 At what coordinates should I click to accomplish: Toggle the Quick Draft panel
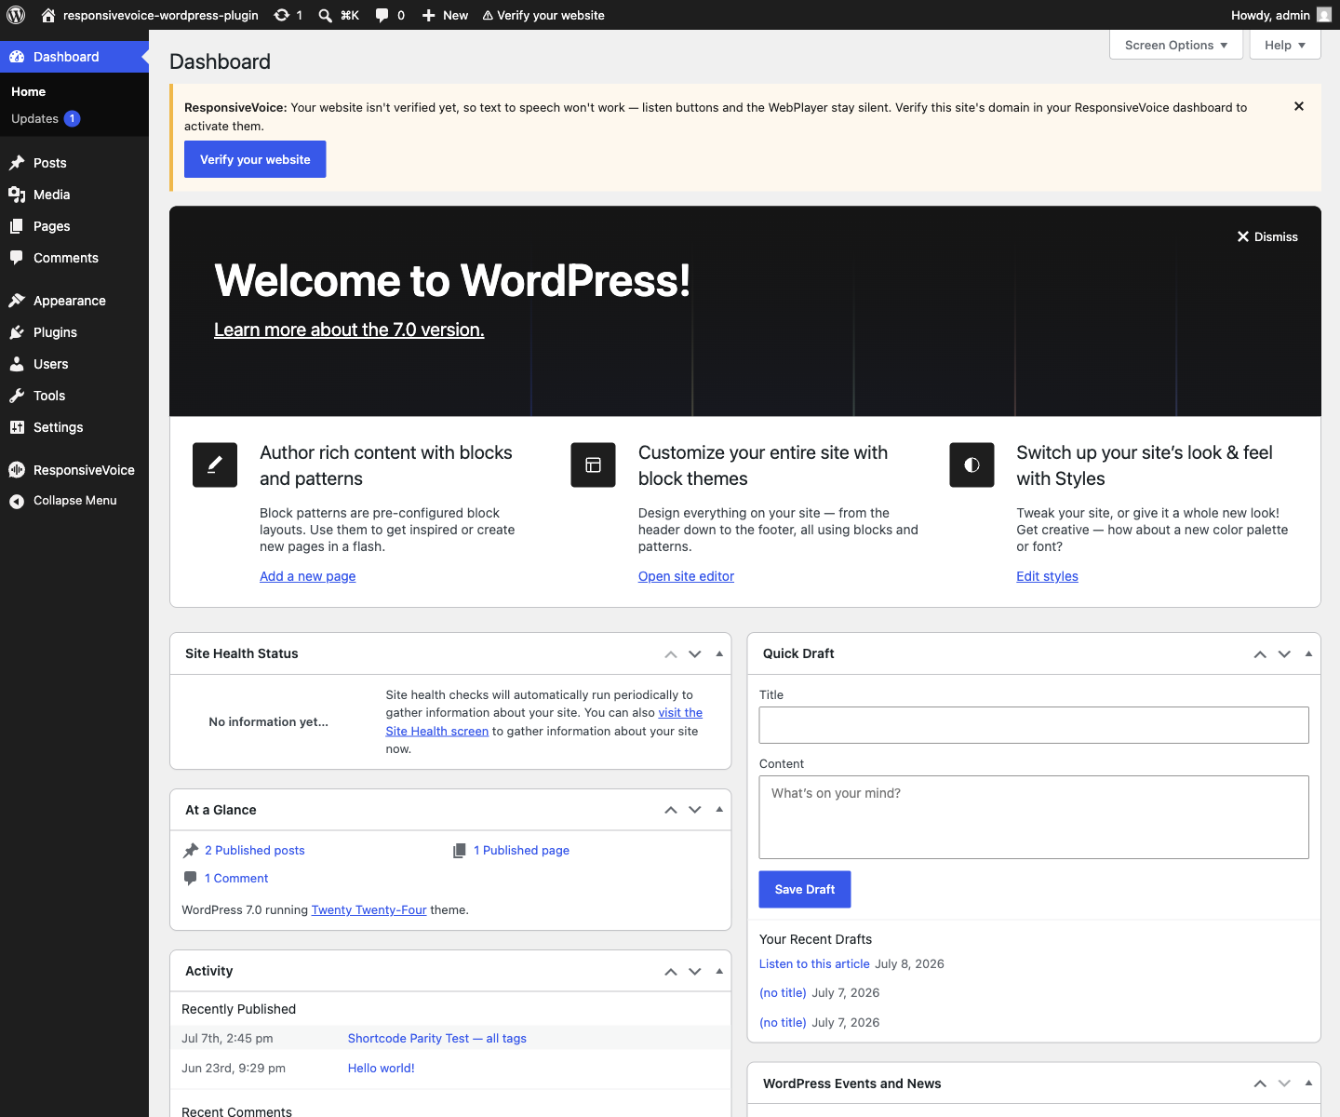pos(1308,653)
